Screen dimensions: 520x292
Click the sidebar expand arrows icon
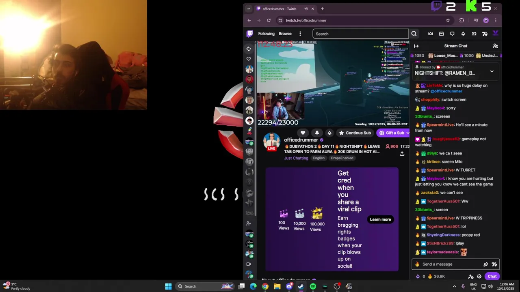(x=249, y=49)
